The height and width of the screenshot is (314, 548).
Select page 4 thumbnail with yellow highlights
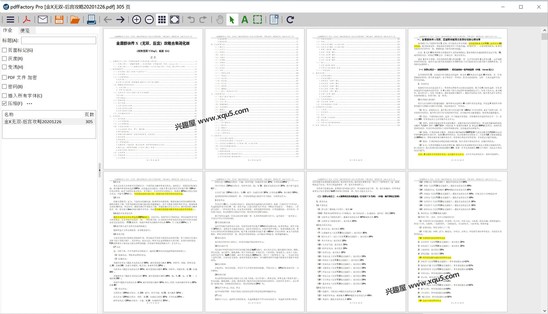tap(458, 99)
